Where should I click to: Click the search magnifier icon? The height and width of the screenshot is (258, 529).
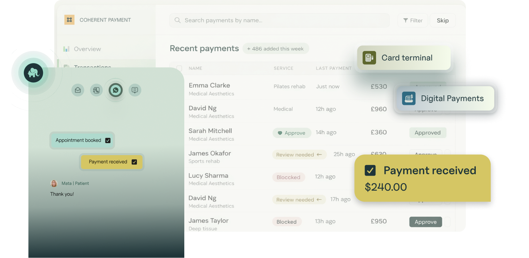click(177, 21)
